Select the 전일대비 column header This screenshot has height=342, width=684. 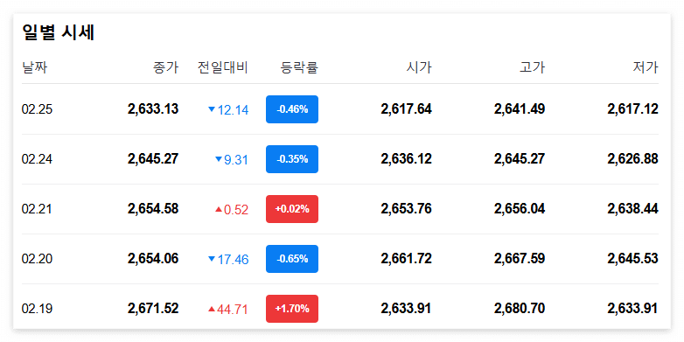pos(223,67)
